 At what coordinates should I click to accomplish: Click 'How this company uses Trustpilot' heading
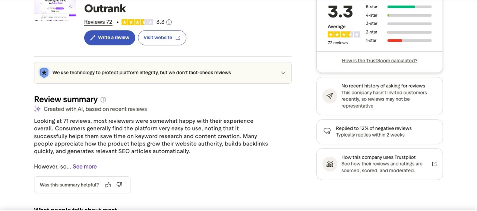point(379,157)
